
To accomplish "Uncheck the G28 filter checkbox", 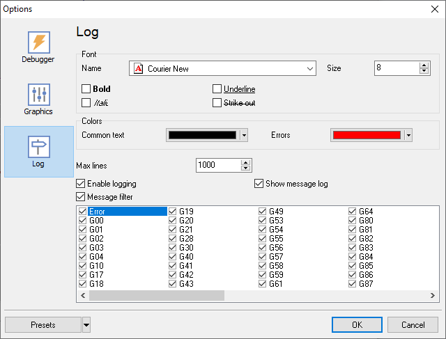I will click(172, 238).
